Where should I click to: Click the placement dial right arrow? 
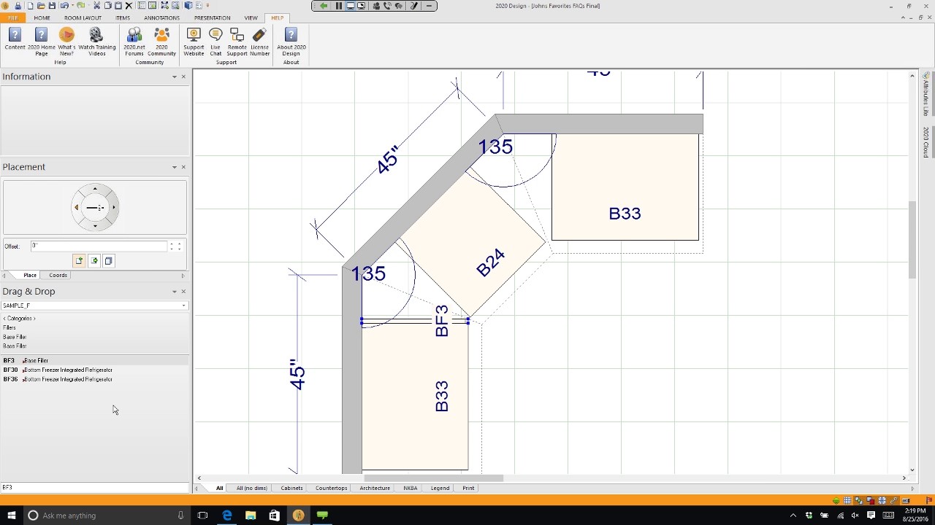[114, 208]
